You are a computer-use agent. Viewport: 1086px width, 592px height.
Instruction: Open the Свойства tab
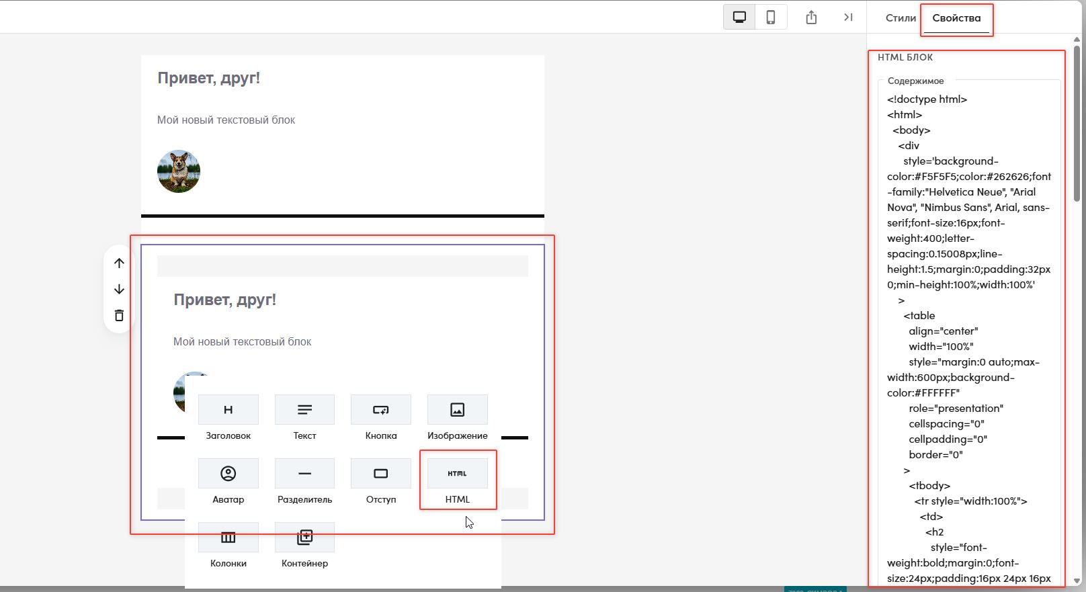[x=956, y=18]
